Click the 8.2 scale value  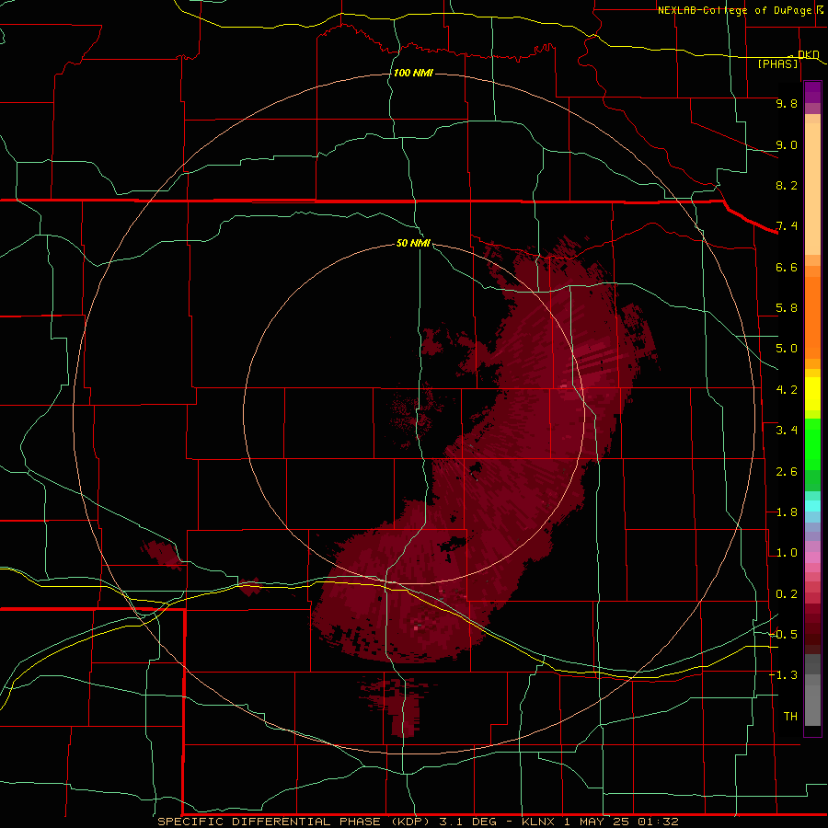787,185
